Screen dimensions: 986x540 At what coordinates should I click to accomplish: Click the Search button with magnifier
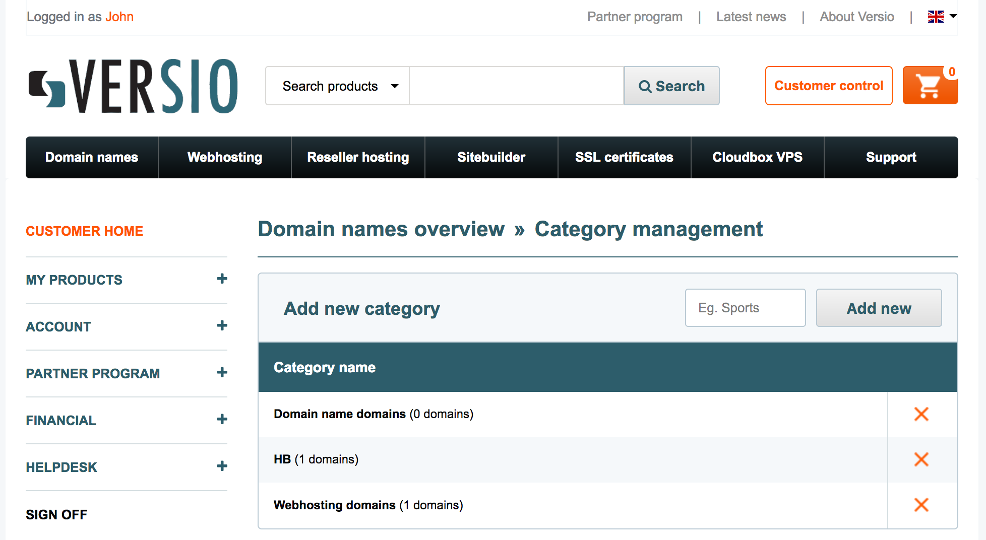671,86
